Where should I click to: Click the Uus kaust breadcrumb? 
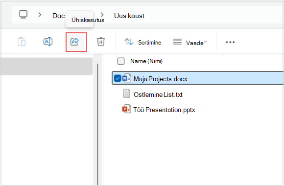129,16
